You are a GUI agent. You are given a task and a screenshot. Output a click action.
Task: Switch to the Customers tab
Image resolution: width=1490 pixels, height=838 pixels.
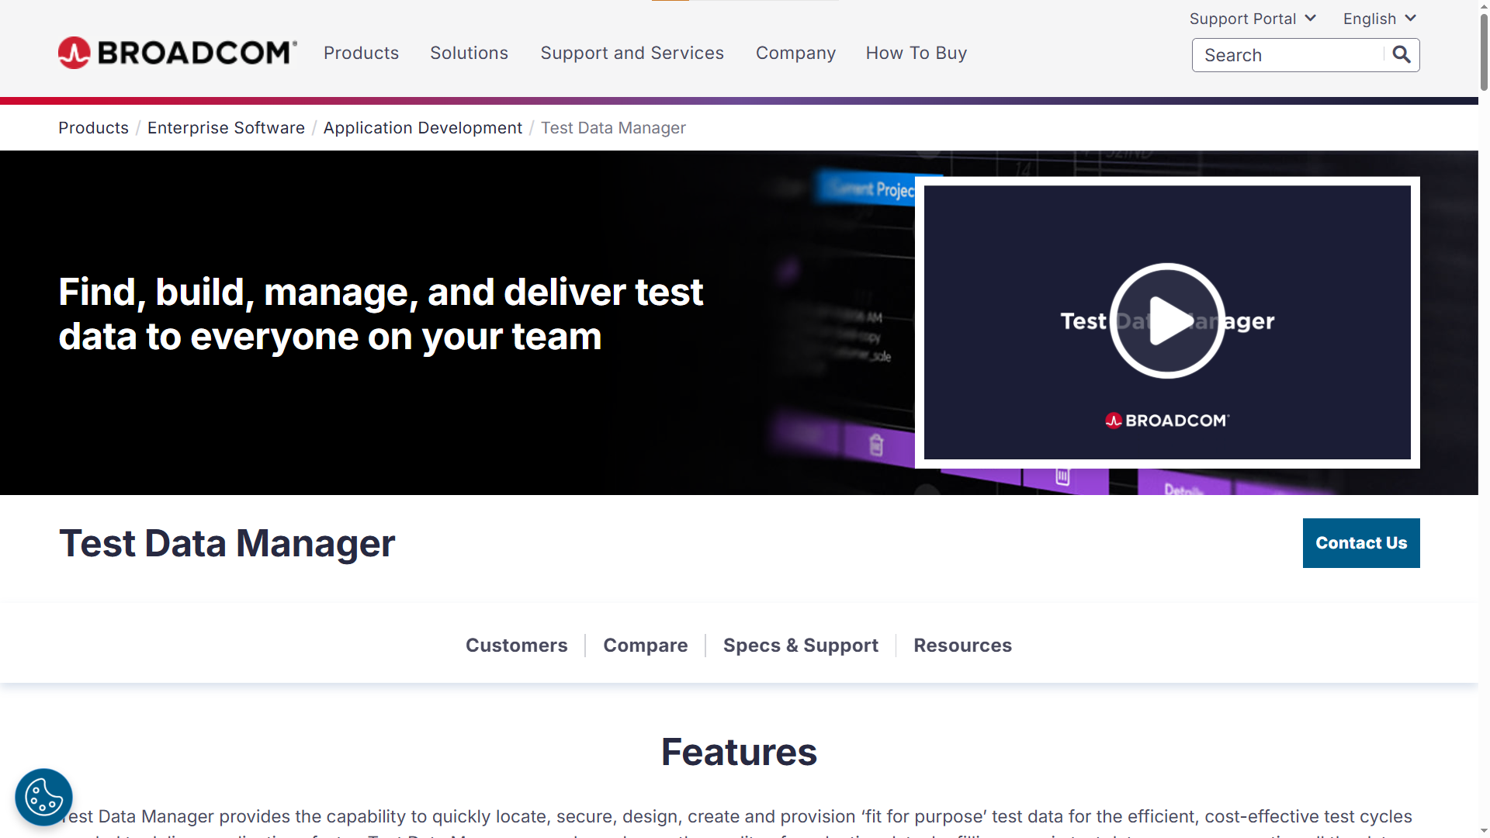pos(516,645)
